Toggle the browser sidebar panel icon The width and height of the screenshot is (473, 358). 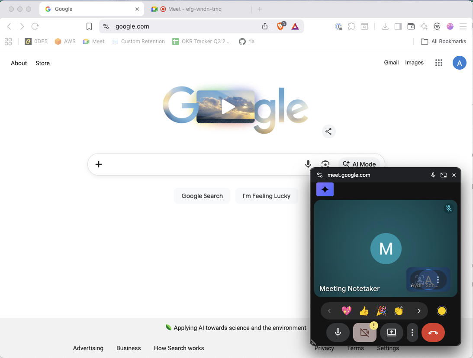pos(398,26)
